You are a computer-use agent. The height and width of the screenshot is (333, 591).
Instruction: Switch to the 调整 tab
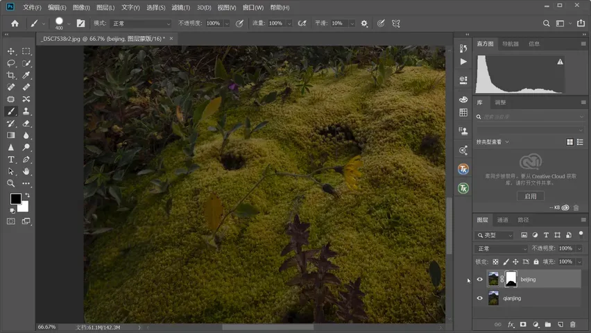(500, 102)
